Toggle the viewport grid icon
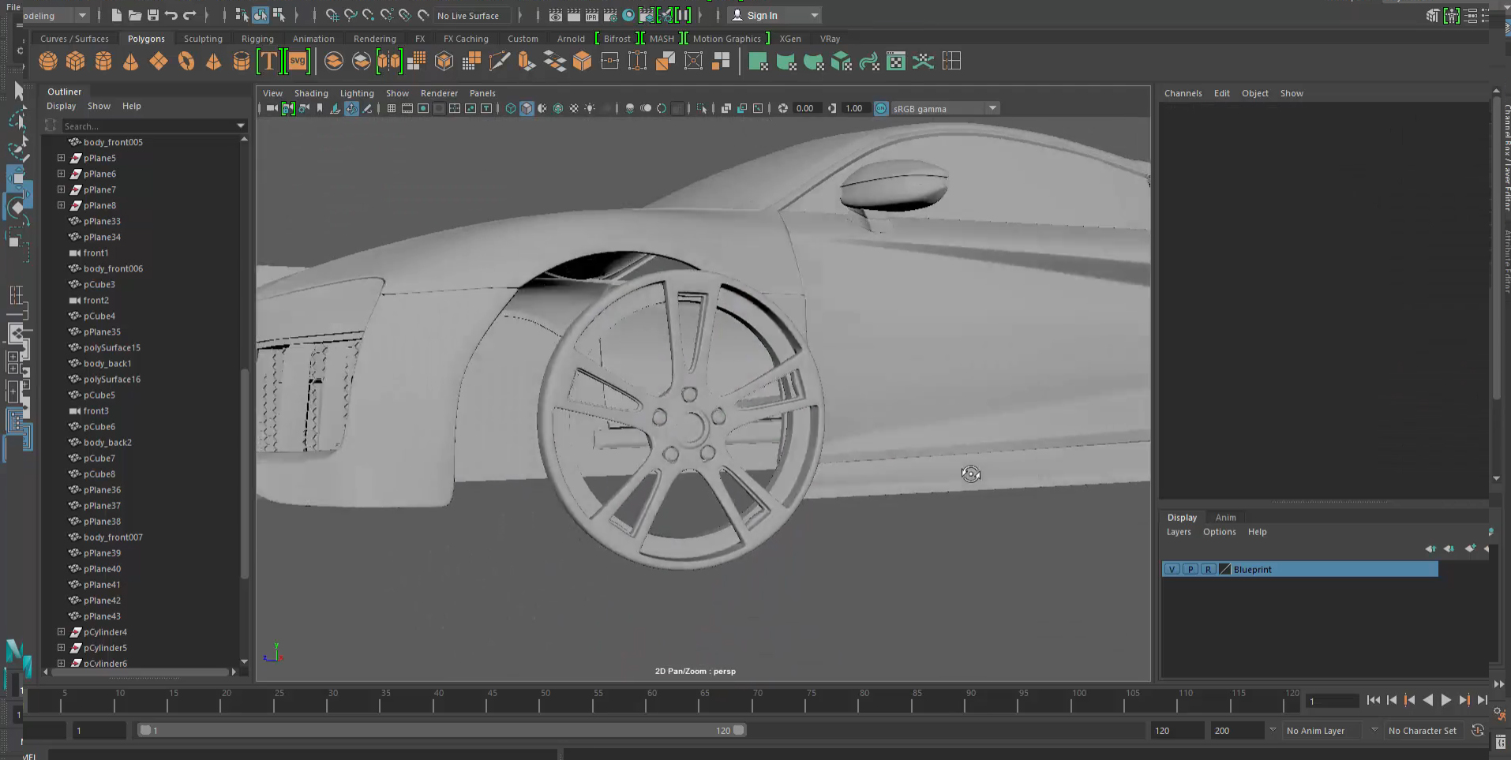 click(392, 108)
